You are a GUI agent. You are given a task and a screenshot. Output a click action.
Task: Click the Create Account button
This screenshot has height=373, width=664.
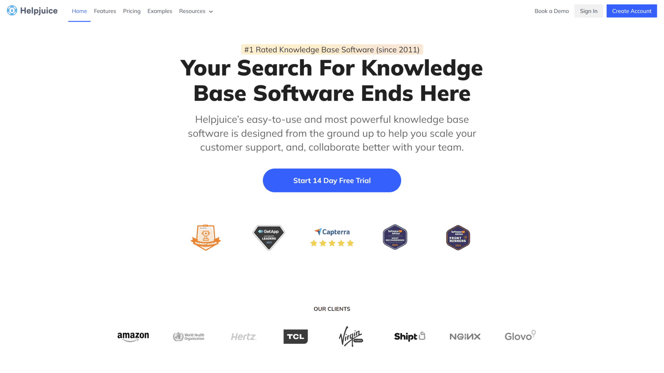pyautogui.click(x=631, y=10)
